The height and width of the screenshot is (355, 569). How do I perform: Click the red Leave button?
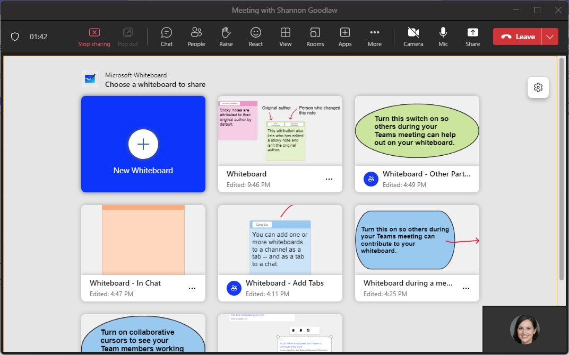coord(518,37)
